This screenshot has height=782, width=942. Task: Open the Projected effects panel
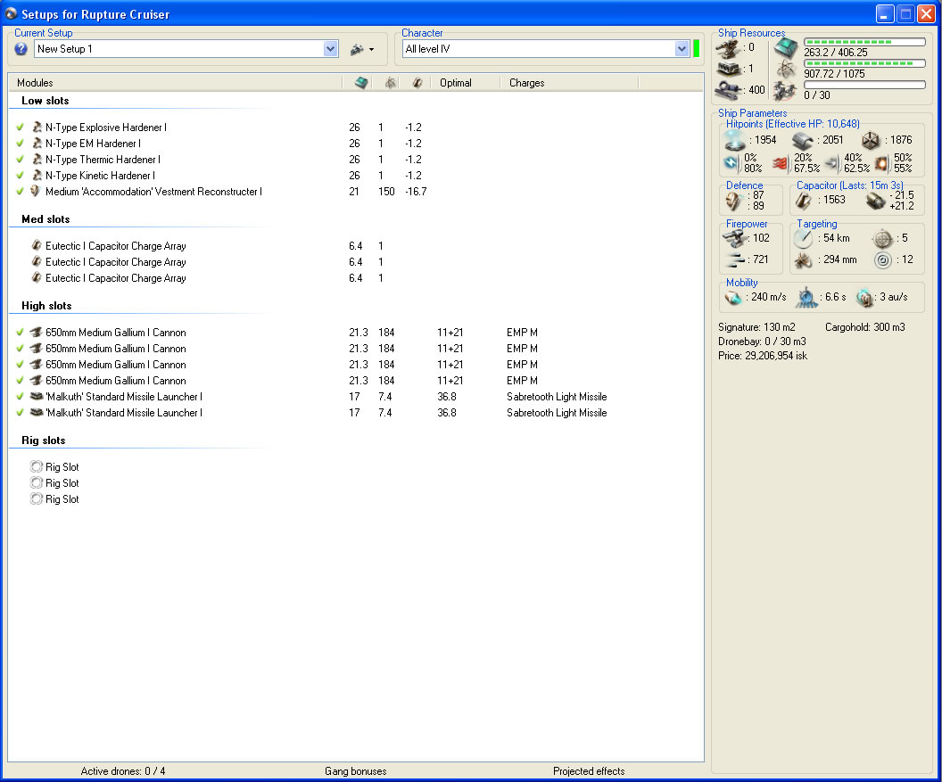[x=589, y=771]
